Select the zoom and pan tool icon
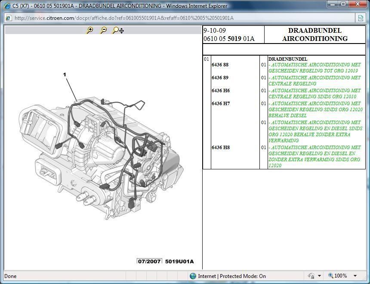 pyautogui.click(x=118, y=30)
